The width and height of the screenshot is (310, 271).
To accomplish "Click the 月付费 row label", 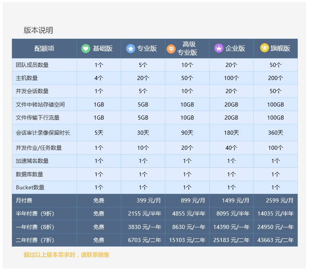I will click(24, 200).
